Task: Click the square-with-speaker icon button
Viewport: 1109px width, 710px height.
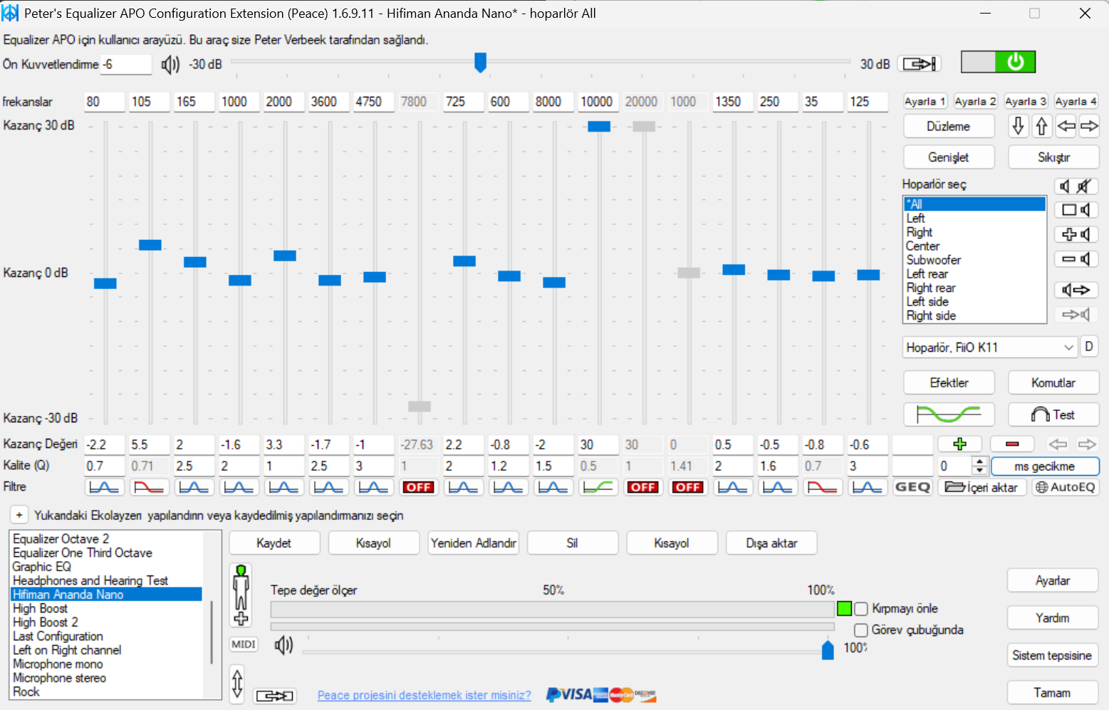Action: [x=1076, y=210]
